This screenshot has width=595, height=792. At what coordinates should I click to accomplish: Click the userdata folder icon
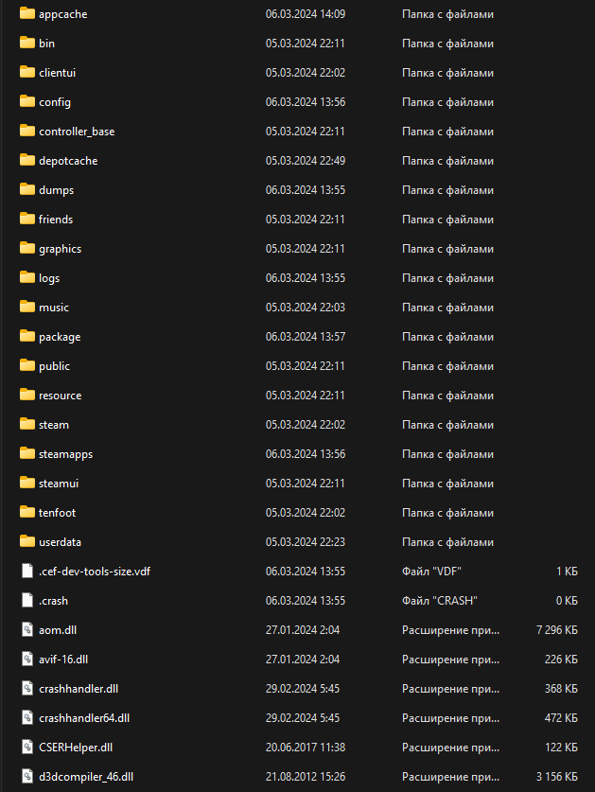(x=27, y=541)
